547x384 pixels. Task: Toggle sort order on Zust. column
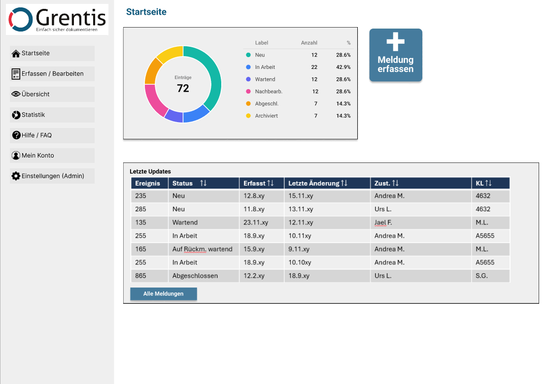click(395, 183)
